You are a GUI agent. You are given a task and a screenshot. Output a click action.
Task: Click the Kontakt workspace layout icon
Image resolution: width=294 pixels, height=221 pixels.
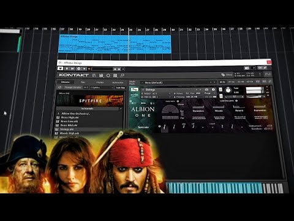click(x=115, y=76)
